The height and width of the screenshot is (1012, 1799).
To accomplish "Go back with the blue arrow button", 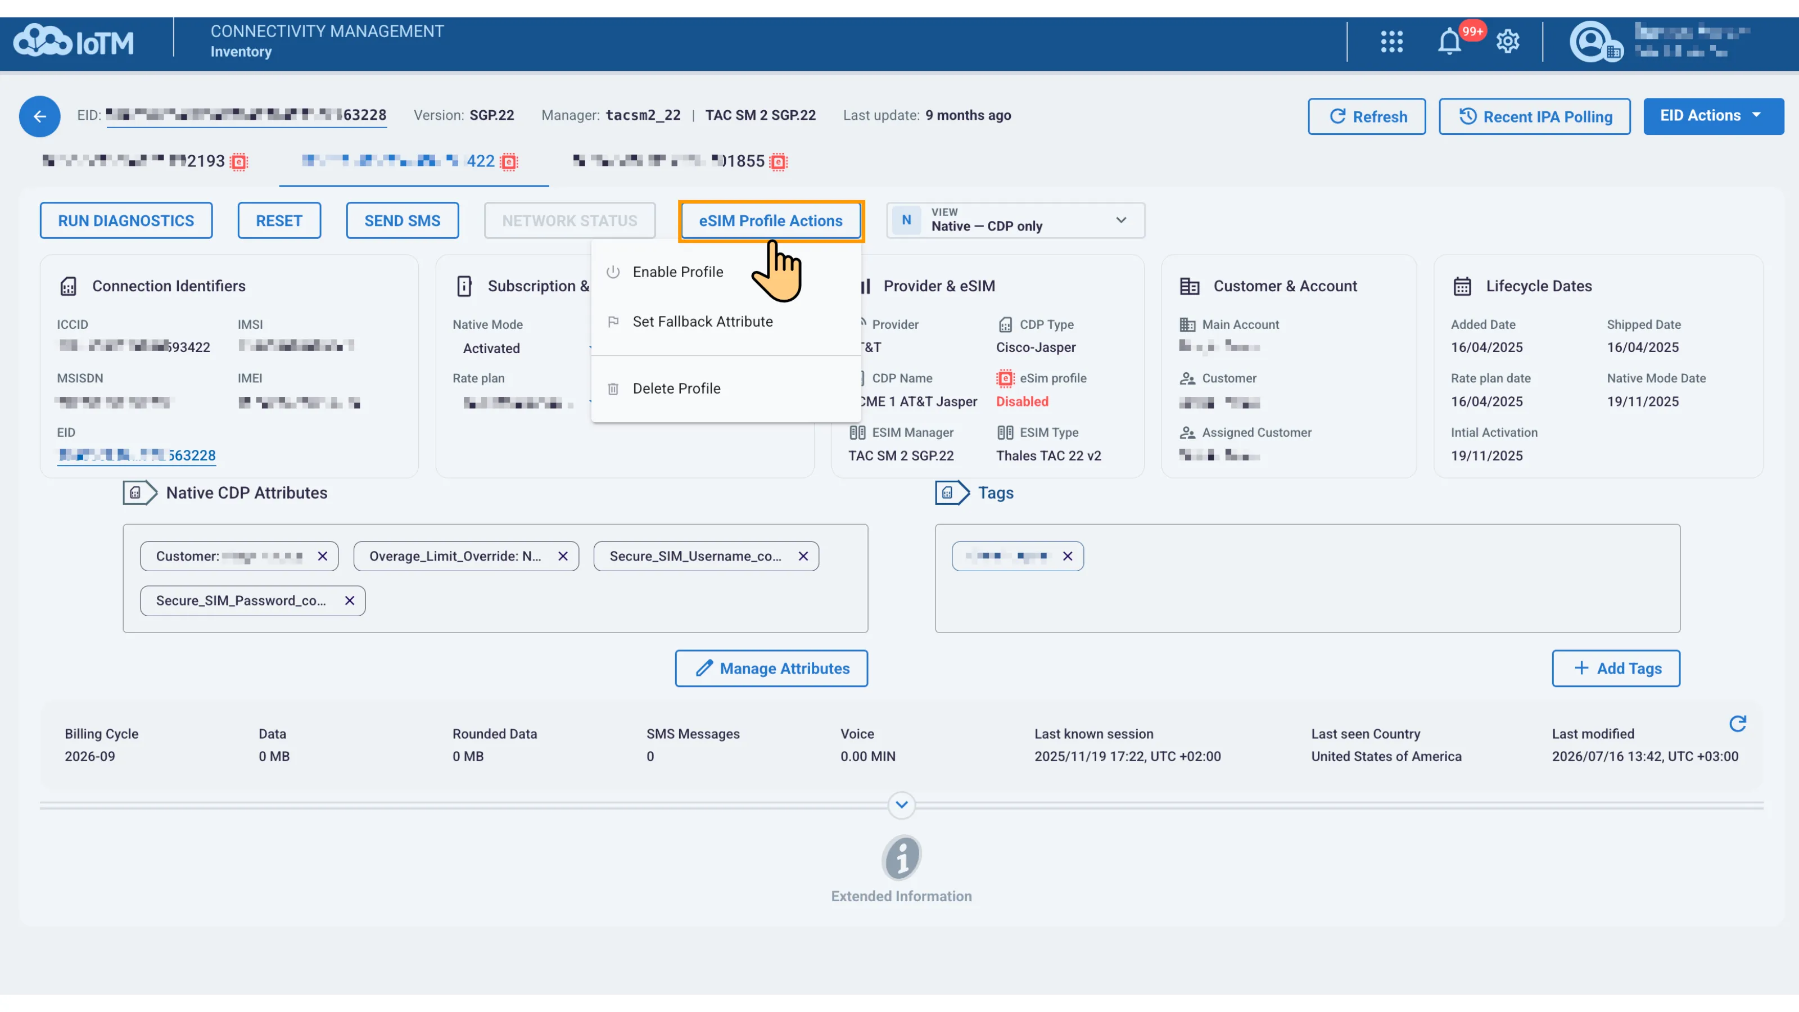I will click(x=40, y=116).
